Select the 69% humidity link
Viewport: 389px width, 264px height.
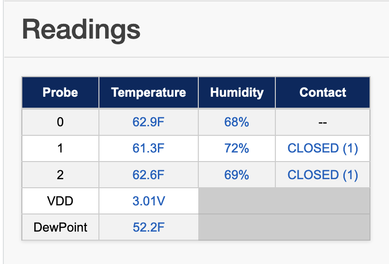[236, 175]
